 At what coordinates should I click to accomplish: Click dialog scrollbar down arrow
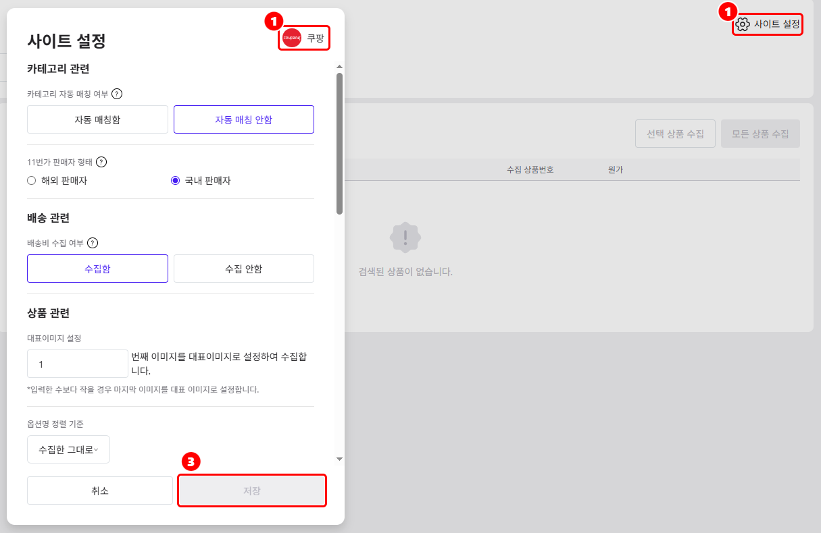point(339,459)
